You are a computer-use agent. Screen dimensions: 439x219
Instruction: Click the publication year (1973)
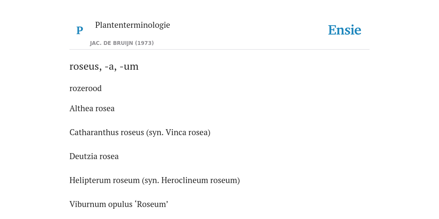pos(144,43)
